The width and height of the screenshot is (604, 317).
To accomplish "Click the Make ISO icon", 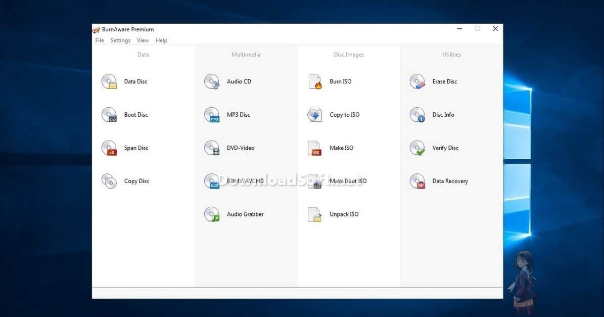I will [x=315, y=148].
